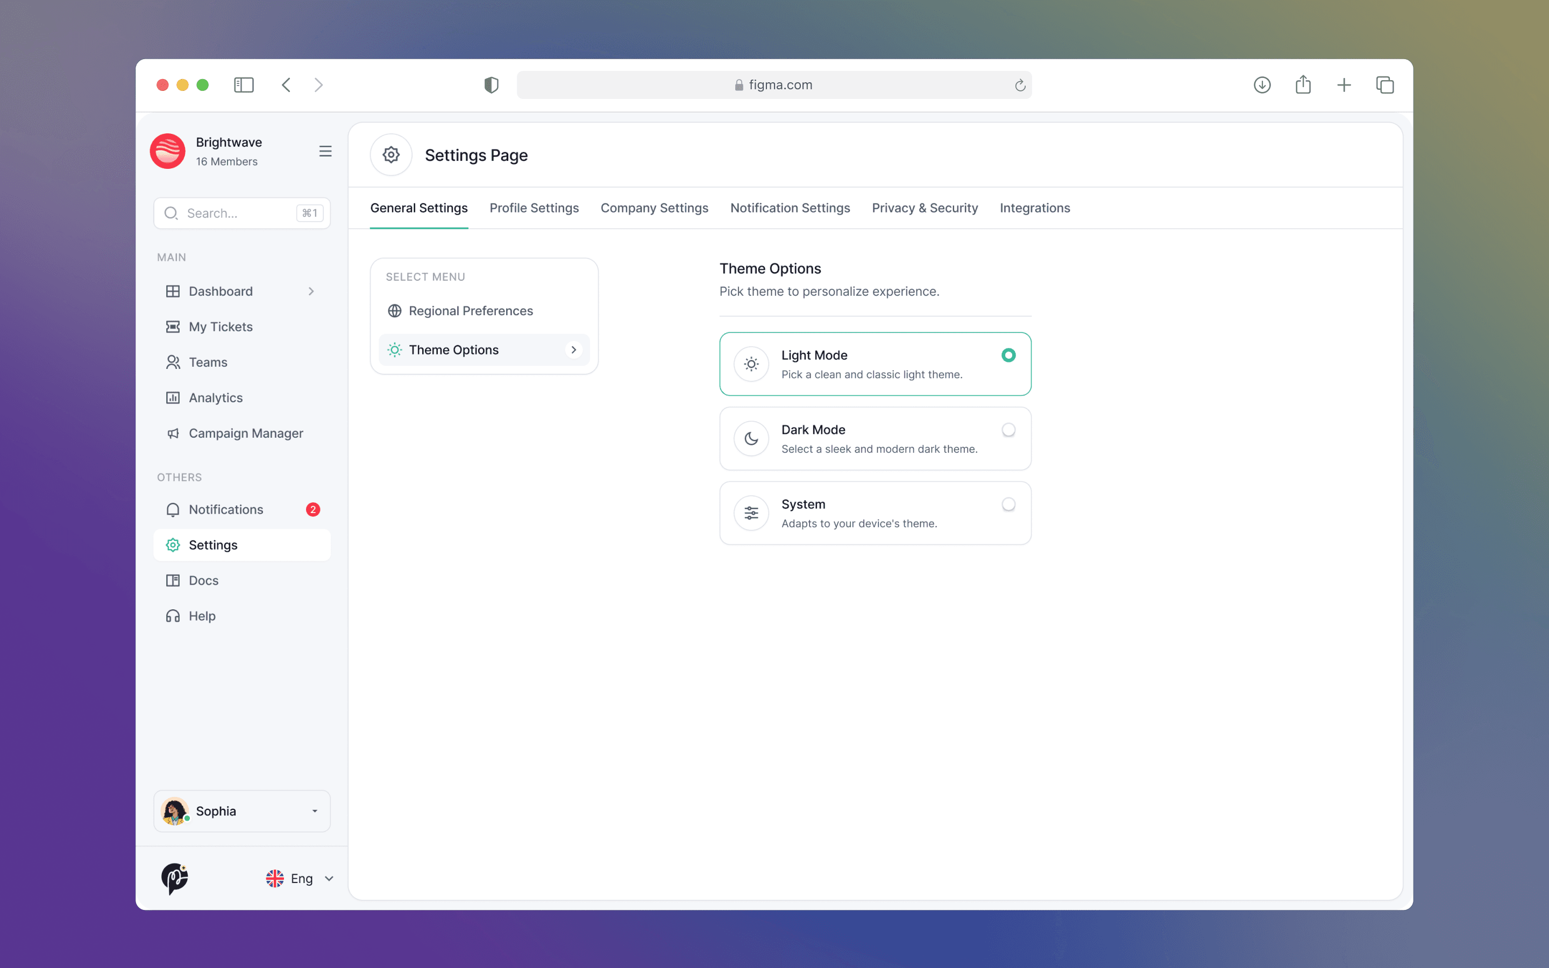Go forward with the browser forward arrow
This screenshot has width=1549, height=968.
[x=319, y=85]
